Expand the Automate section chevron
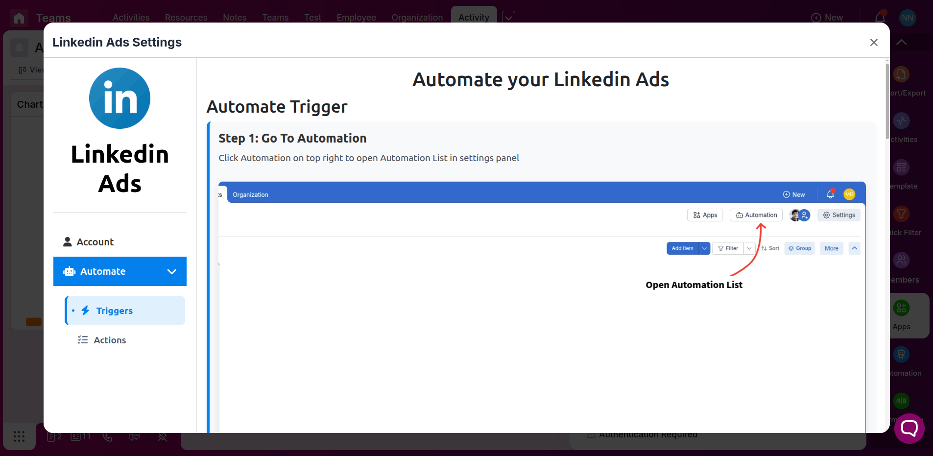The width and height of the screenshot is (933, 456). coord(172,271)
